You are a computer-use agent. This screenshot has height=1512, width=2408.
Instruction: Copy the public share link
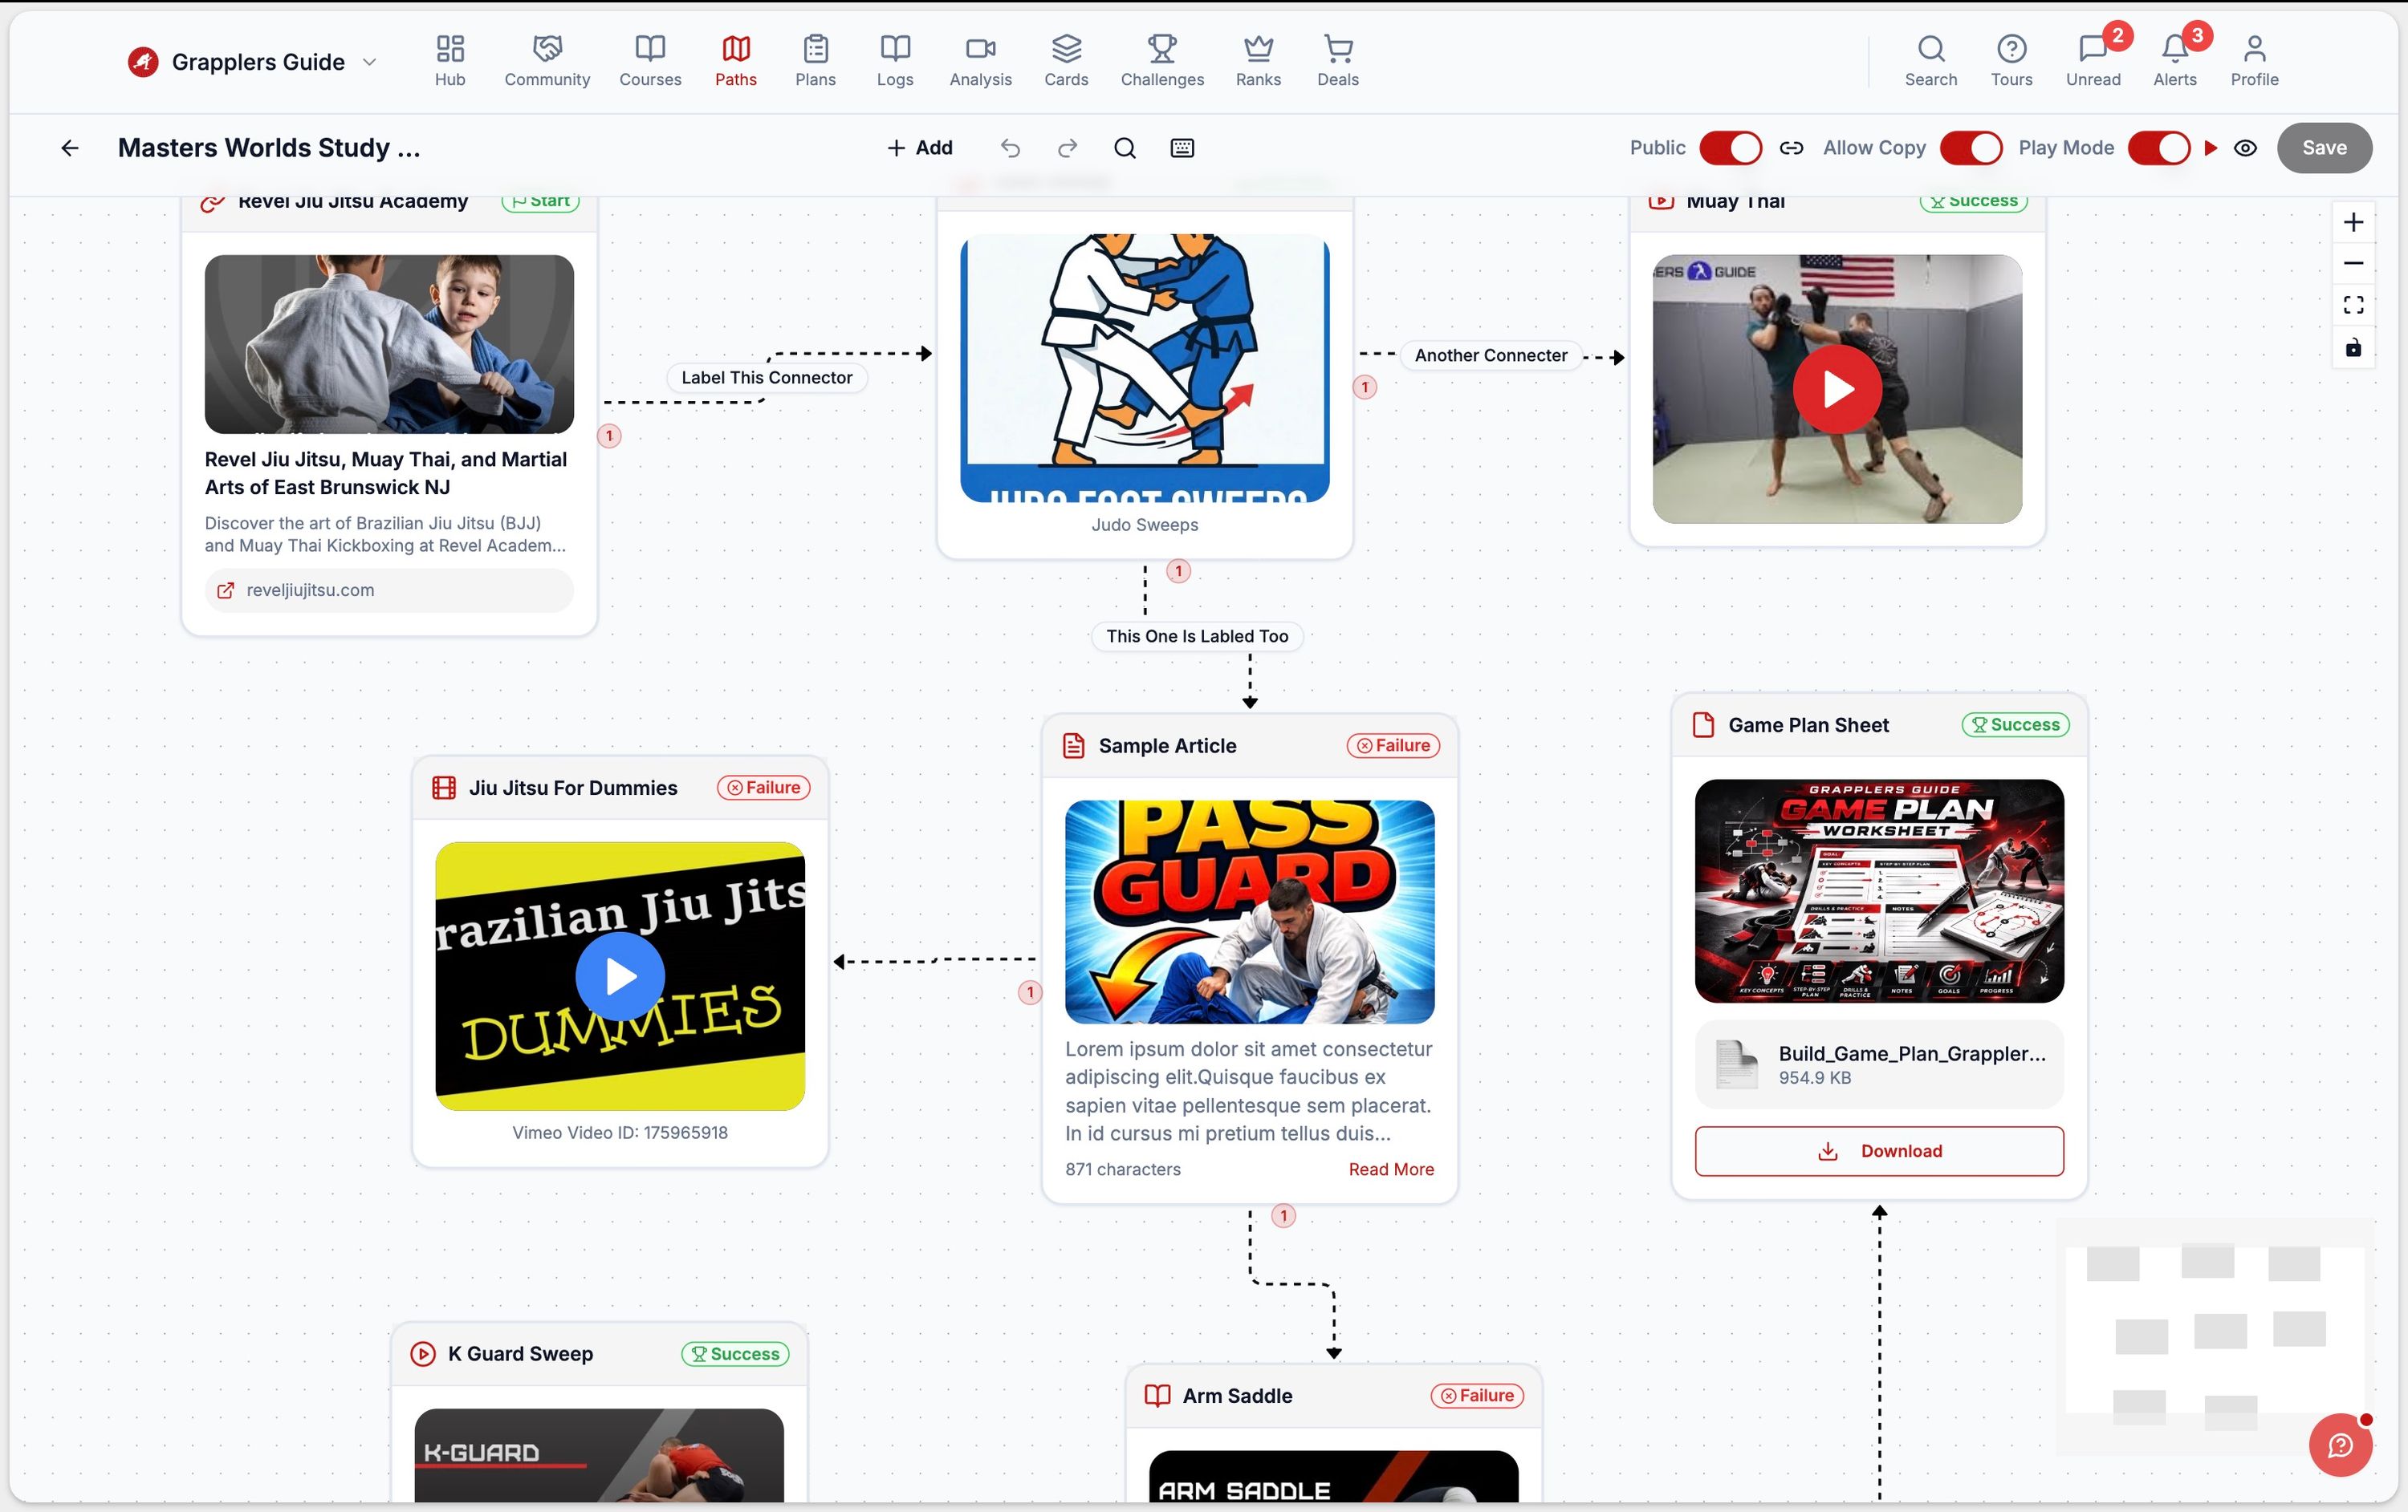click(1791, 148)
